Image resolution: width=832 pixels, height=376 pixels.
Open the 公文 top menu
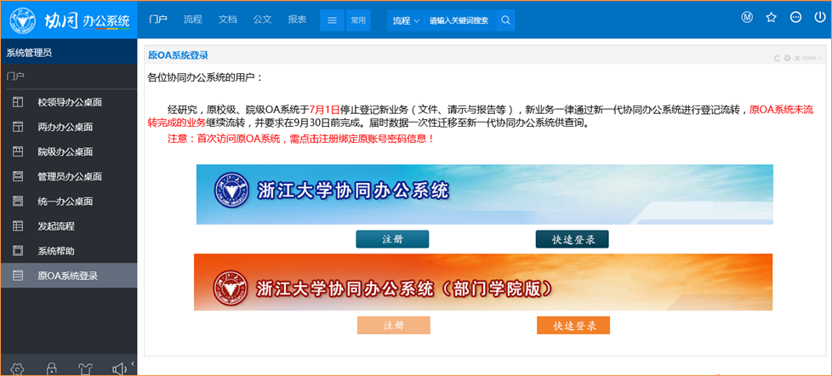pos(262,19)
